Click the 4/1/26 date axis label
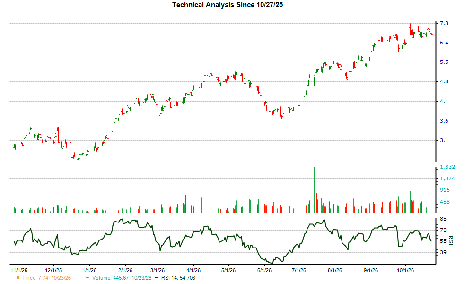473x284 pixels. tap(193, 270)
